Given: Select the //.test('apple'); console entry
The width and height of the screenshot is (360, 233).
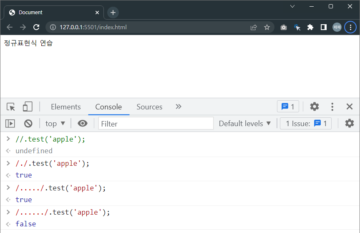Looking at the screenshot, I should [x=50, y=139].
